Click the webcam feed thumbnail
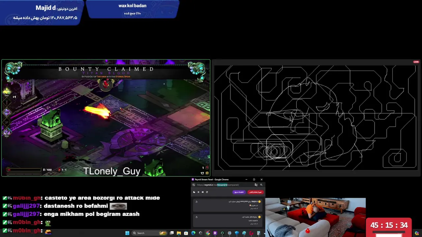The image size is (422, 237). coord(316,217)
